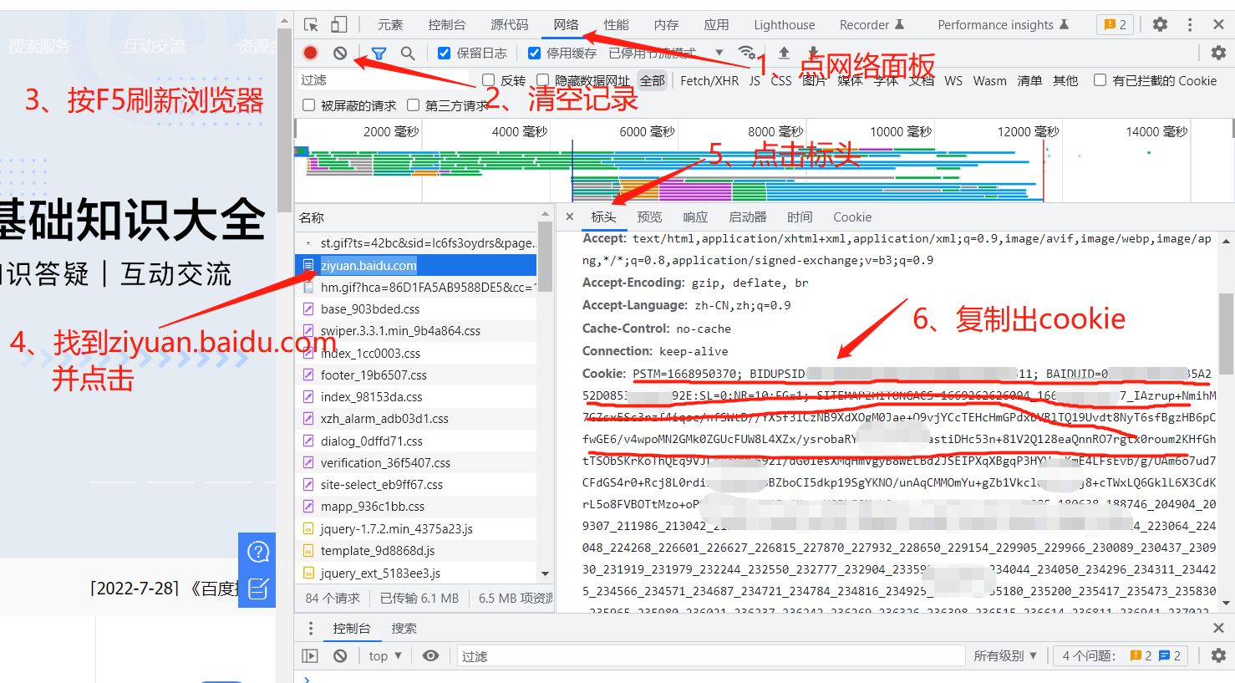Toggle the preserve log checkbox

[x=444, y=53]
